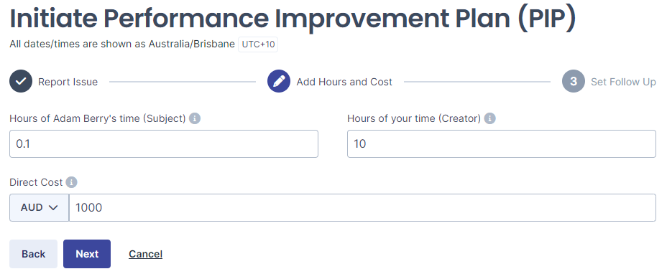667x274 pixels.
Task: Go Back to the previous step
Action: (x=33, y=254)
